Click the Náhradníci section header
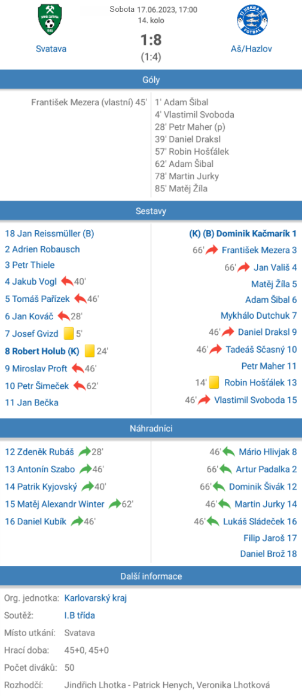The height and width of the screenshot is (696, 302). pos(151,429)
